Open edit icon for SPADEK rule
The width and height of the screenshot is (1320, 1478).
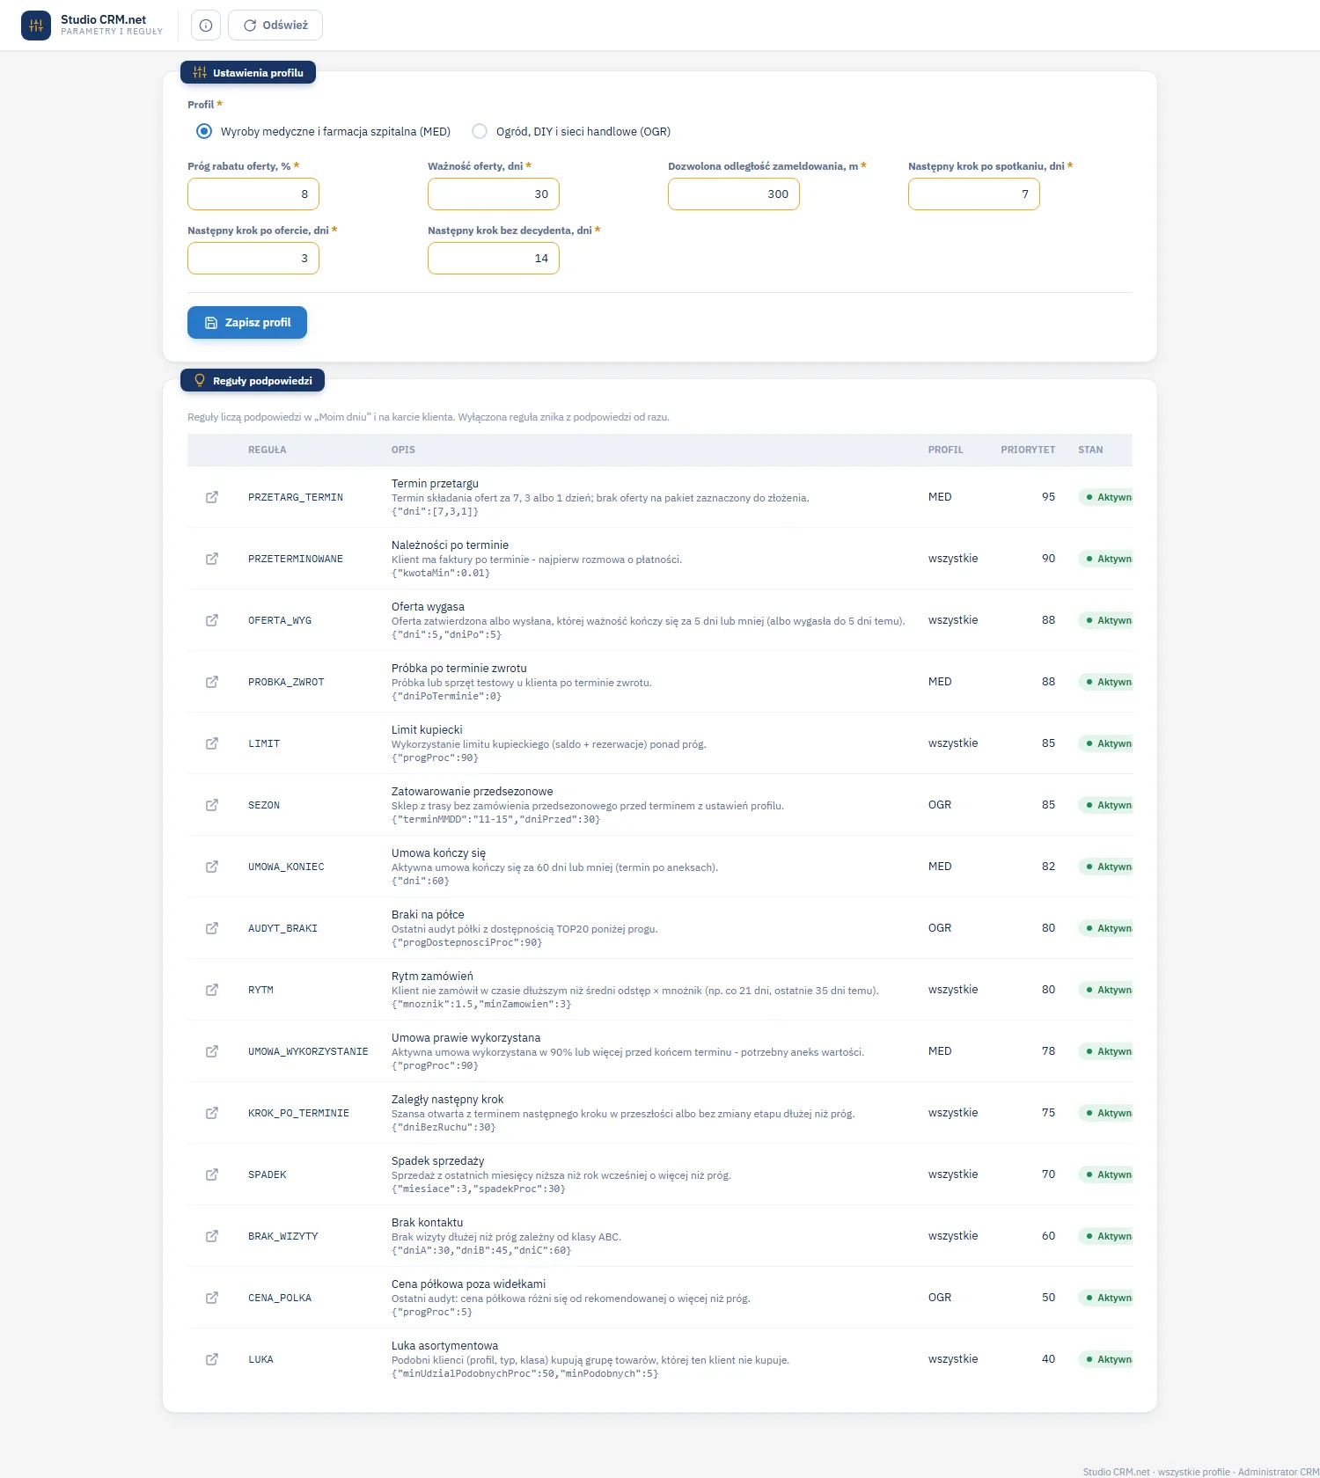pos(212,1174)
